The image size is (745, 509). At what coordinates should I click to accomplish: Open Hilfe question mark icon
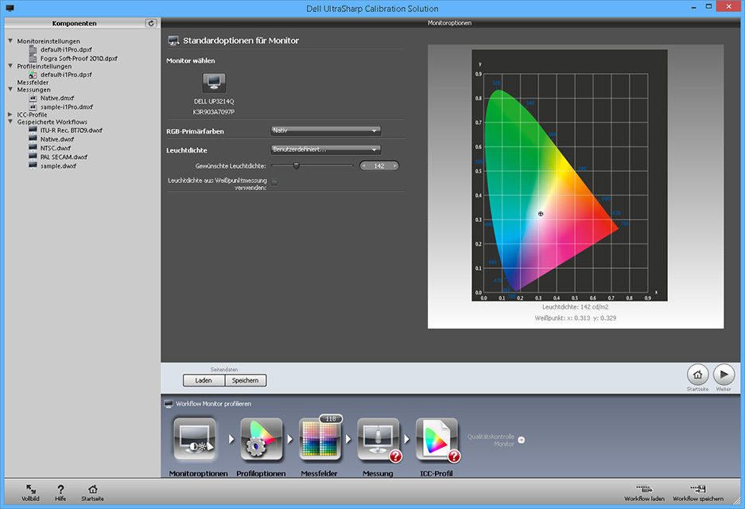click(x=60, y=489)
